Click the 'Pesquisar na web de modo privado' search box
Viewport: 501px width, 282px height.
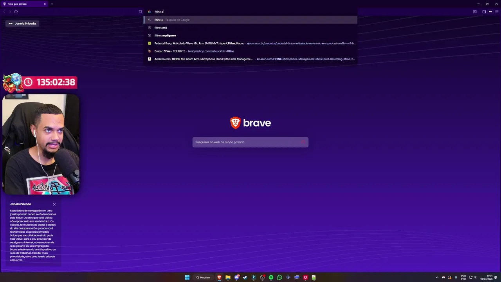click(250, 142)
